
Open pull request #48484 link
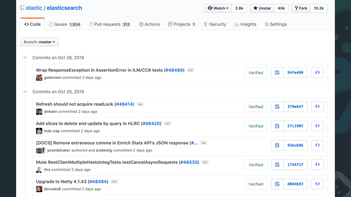(98, 181)
